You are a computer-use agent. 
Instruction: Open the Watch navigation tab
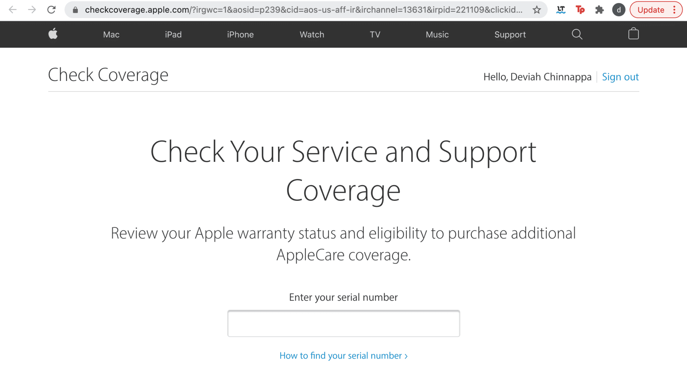312,34
